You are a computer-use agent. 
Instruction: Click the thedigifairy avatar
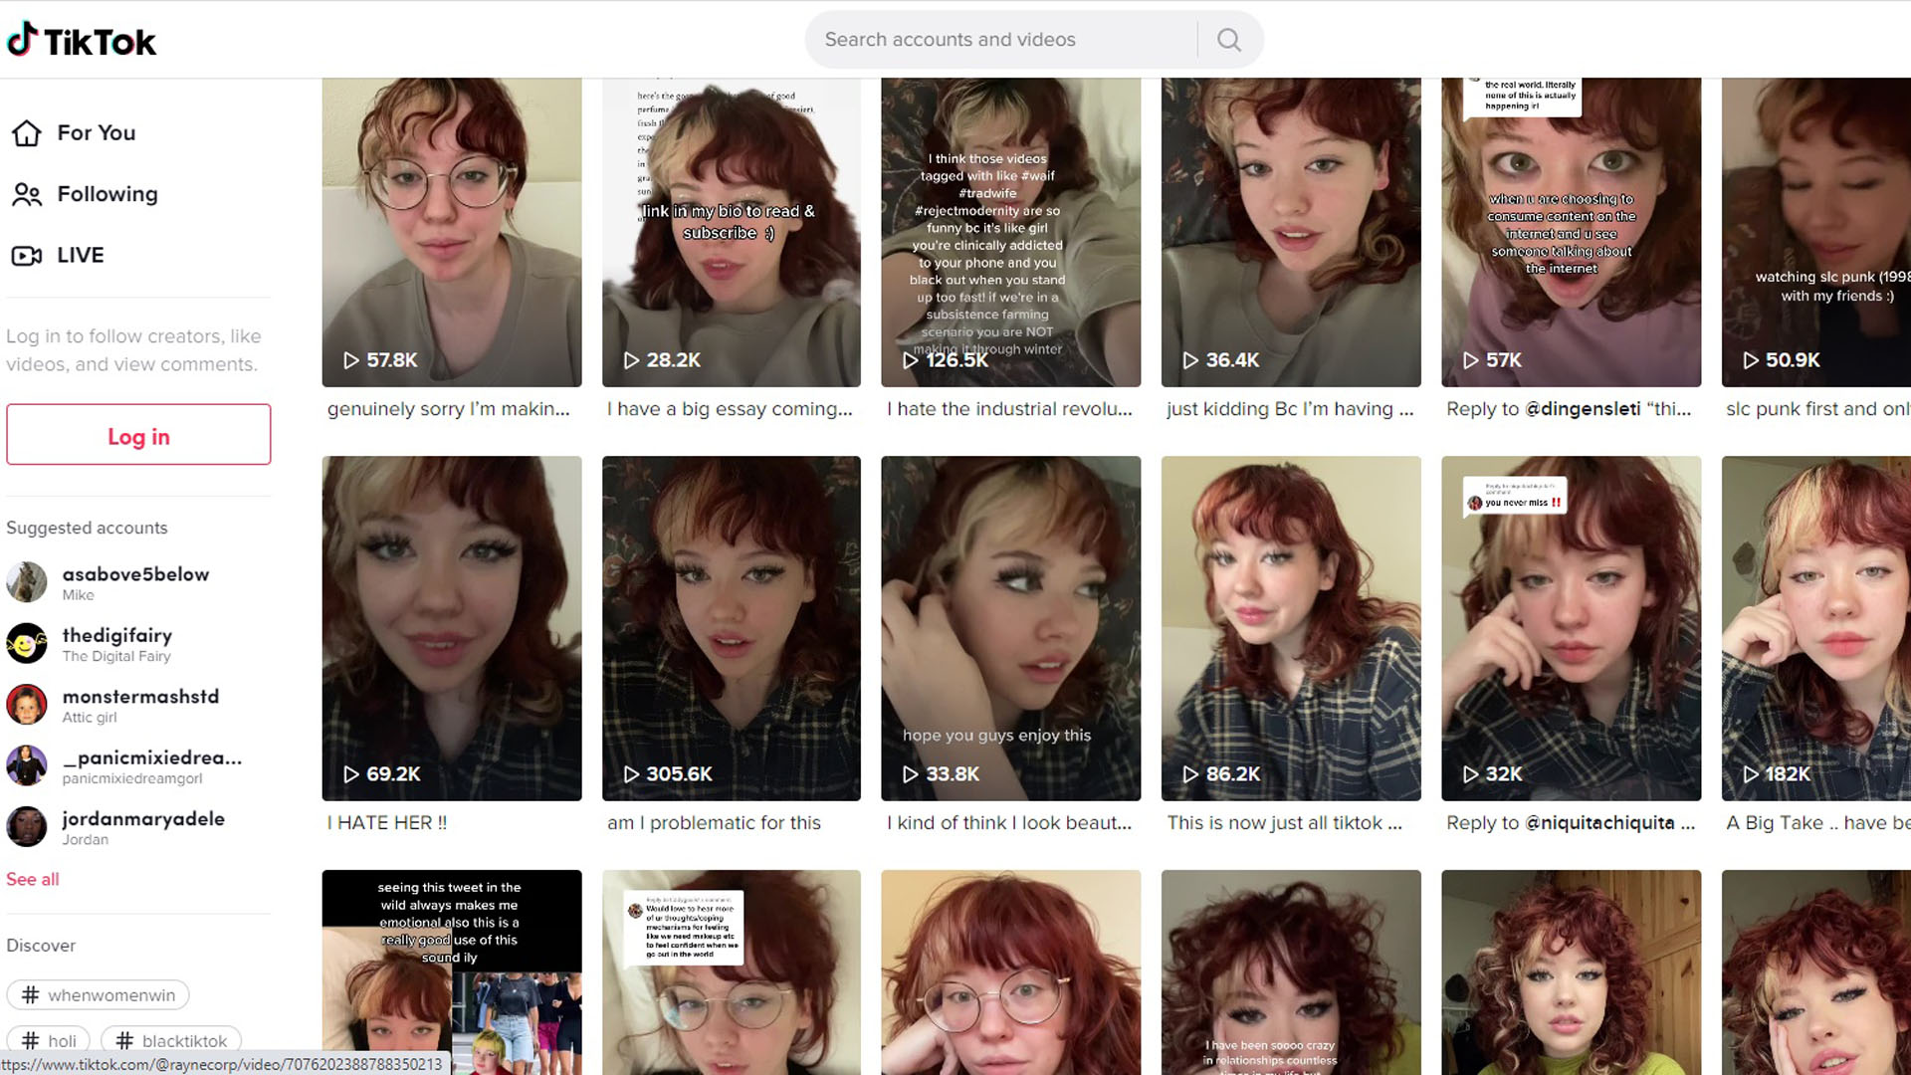pyautogui.click(x=27, y=643)
